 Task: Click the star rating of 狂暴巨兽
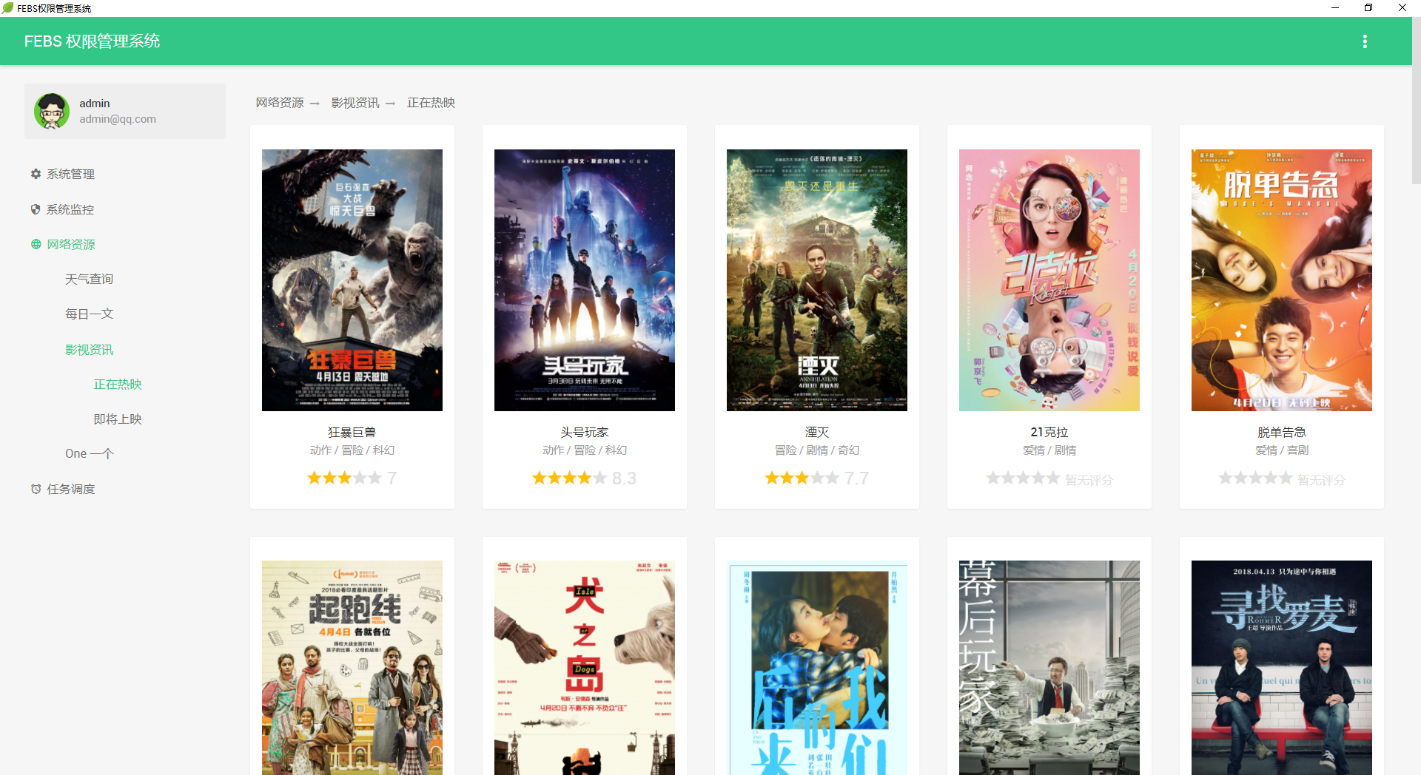coord(345,478)
